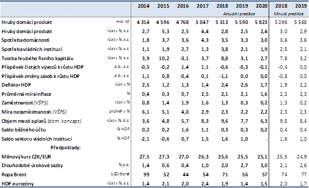The height and width of the screenshot is (188, 309).
Task: Click GDP value 4 314 for 2014
Action: 143,22
